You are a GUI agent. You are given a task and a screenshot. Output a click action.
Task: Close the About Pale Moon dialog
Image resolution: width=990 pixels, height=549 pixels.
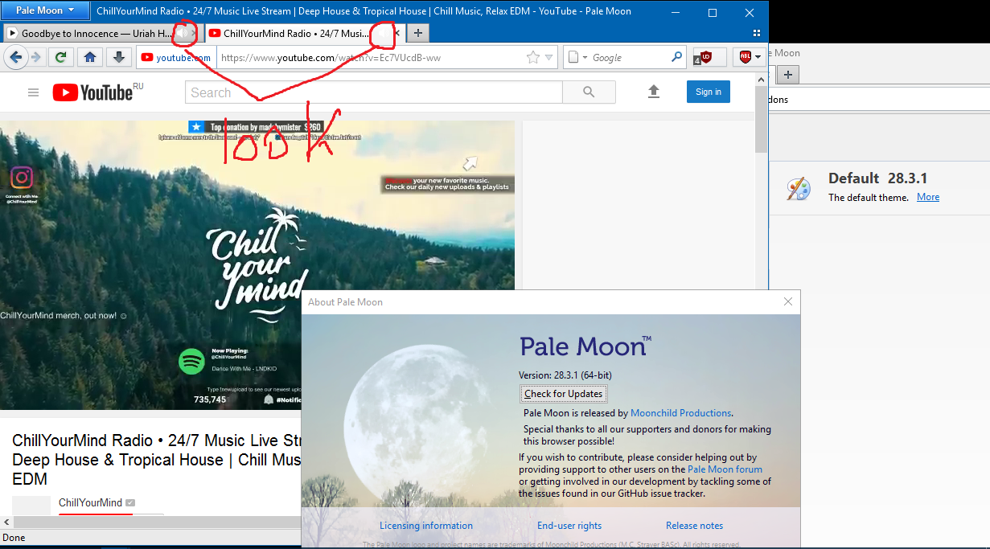788,302
